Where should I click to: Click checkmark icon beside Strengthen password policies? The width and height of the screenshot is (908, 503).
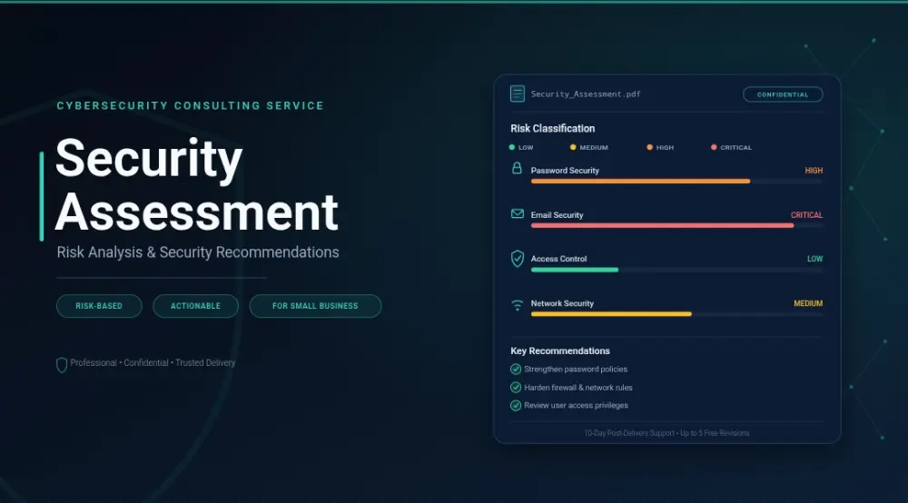coord(516,370)
